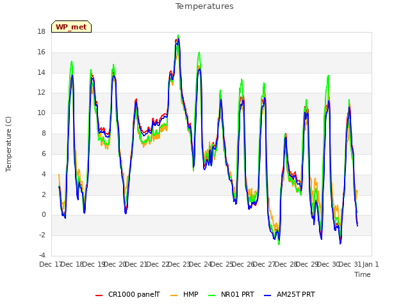The height and width of the screenshot is (307, 410).
Task: Click the 0 y-axis tick label
Action: click(44, 215)
